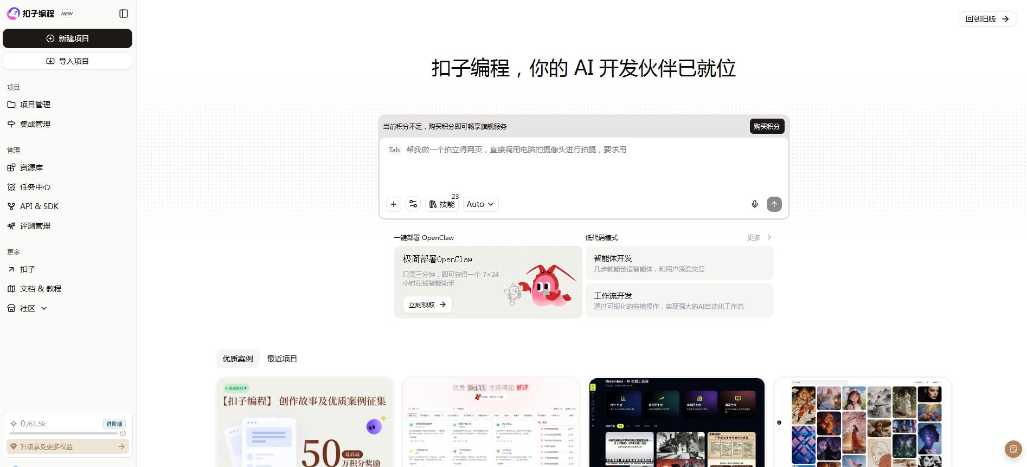
Task: Switch to the 最近项目 tab
Action: pos(282,359)
